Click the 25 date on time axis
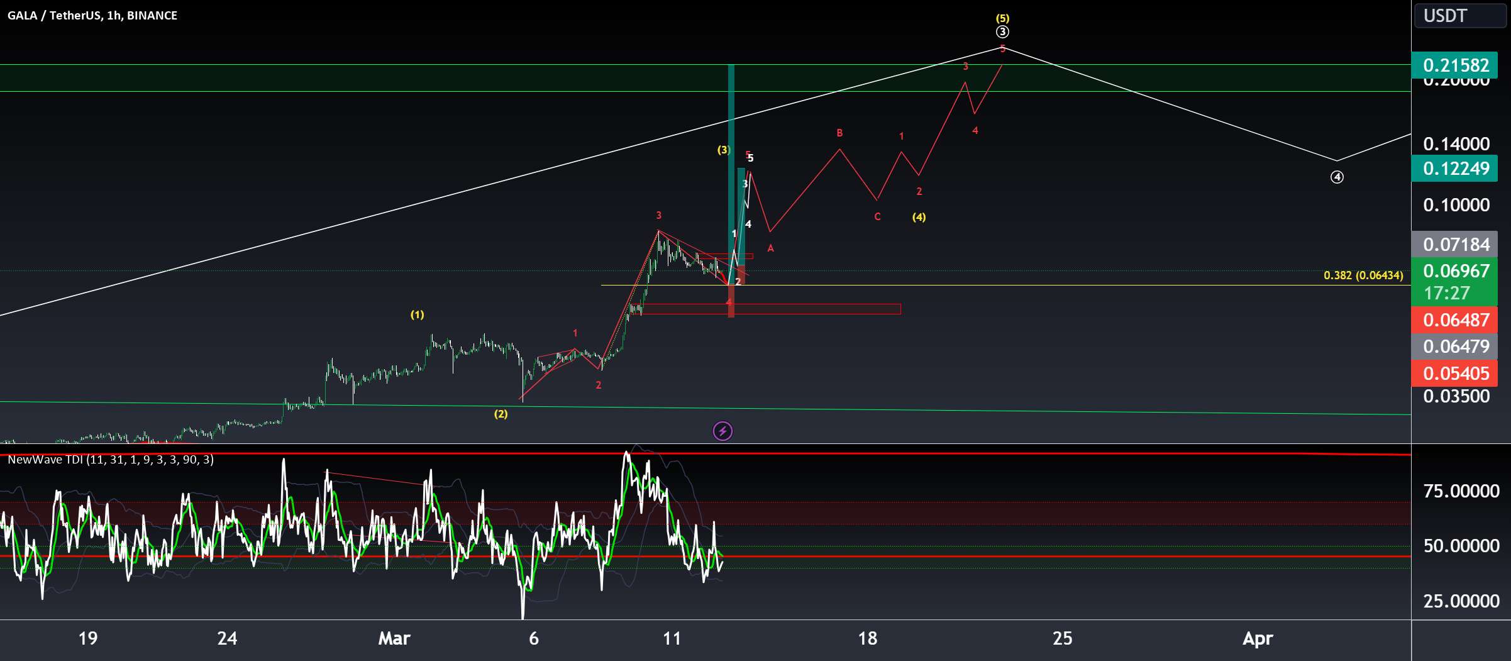Screen dimensions: 1511x661 (1063, 639)
